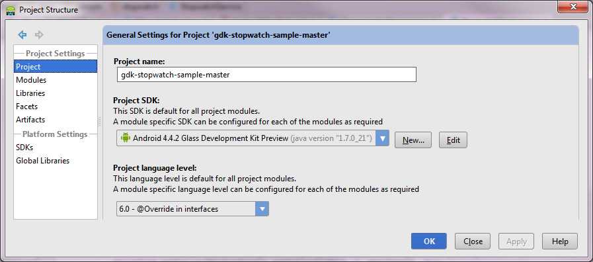Close the Project Structure dialog window
This screenshot has height=262, width=593.
pyautogui.click(x=573, y=7)
